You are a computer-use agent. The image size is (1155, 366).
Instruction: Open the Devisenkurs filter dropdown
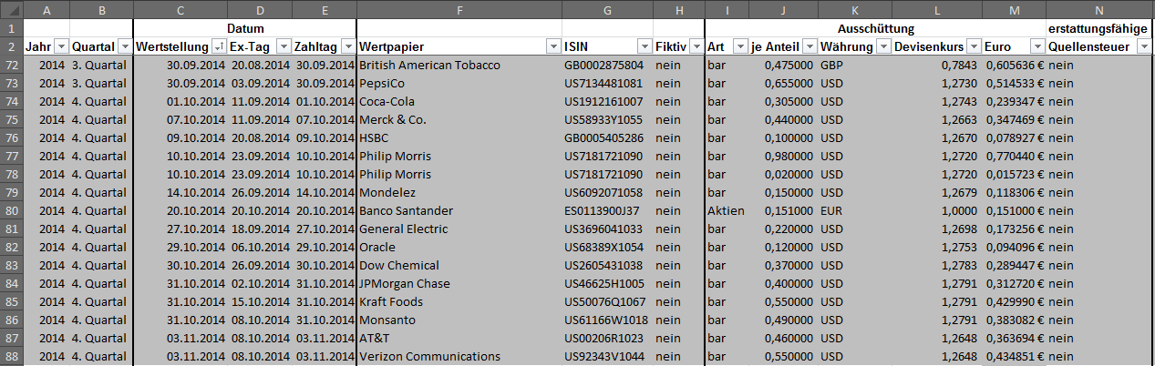click(x=974, y=46)
